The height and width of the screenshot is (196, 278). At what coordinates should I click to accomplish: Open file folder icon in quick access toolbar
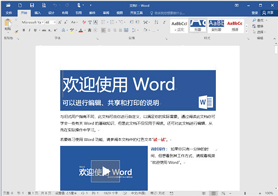click(8, 5)
